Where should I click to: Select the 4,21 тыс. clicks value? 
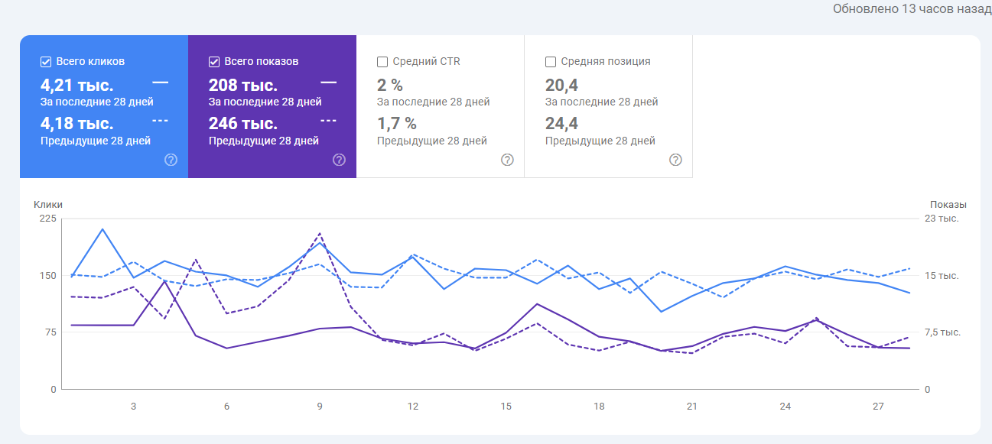77,85
